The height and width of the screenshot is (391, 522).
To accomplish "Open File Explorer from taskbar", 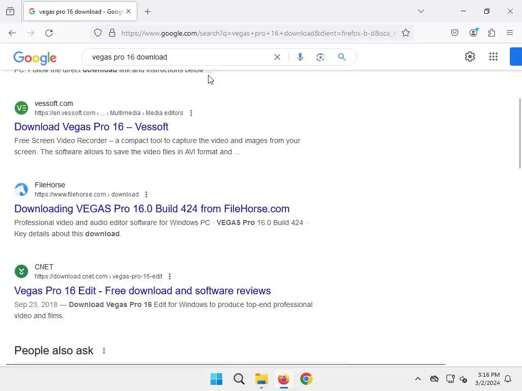I will pyautogui.click(x=262, y=379).
